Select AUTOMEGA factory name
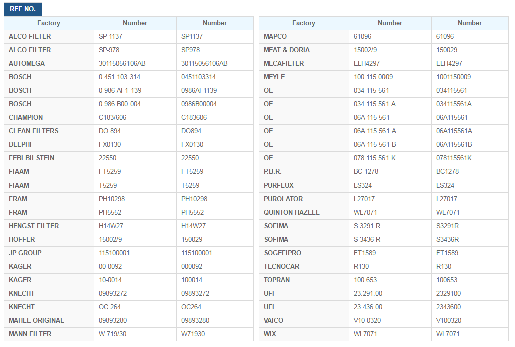Screen dimensions: 515x347 27,63
